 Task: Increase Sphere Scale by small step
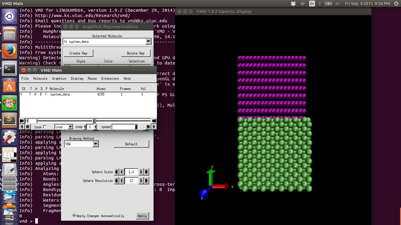click(141, 172)
